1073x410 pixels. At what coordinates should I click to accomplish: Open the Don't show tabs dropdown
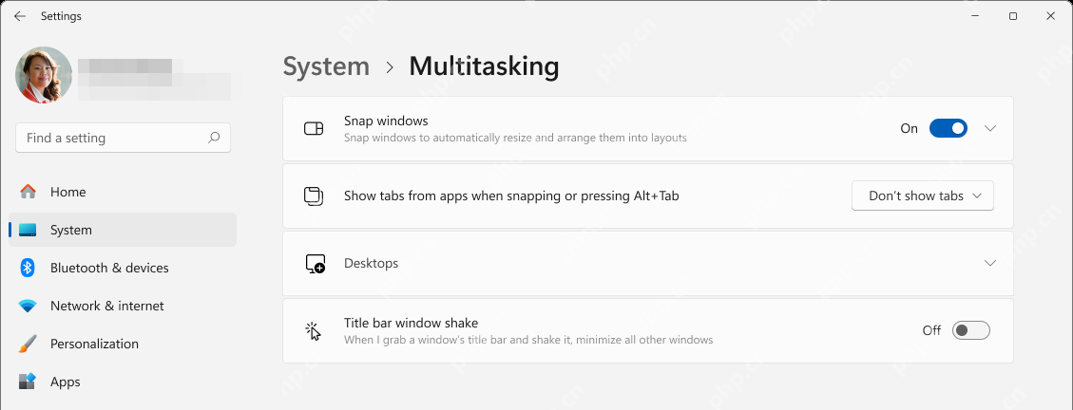point(923,196)
